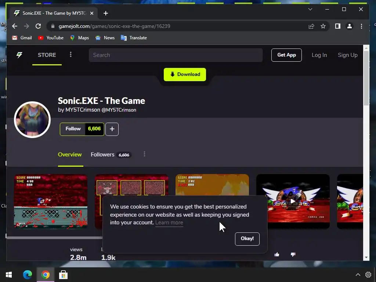View site information via the lock icon
The width and height of the screenshot is (376, 282).
pos(53,26)
